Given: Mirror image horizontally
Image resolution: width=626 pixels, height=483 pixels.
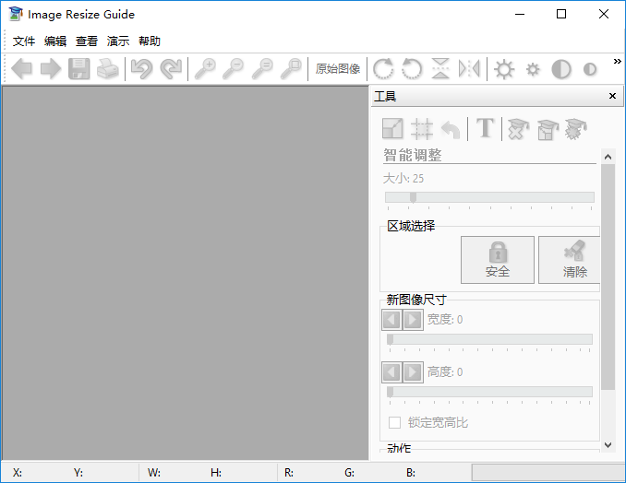Looking at the screenshot, I should (469, 69).
